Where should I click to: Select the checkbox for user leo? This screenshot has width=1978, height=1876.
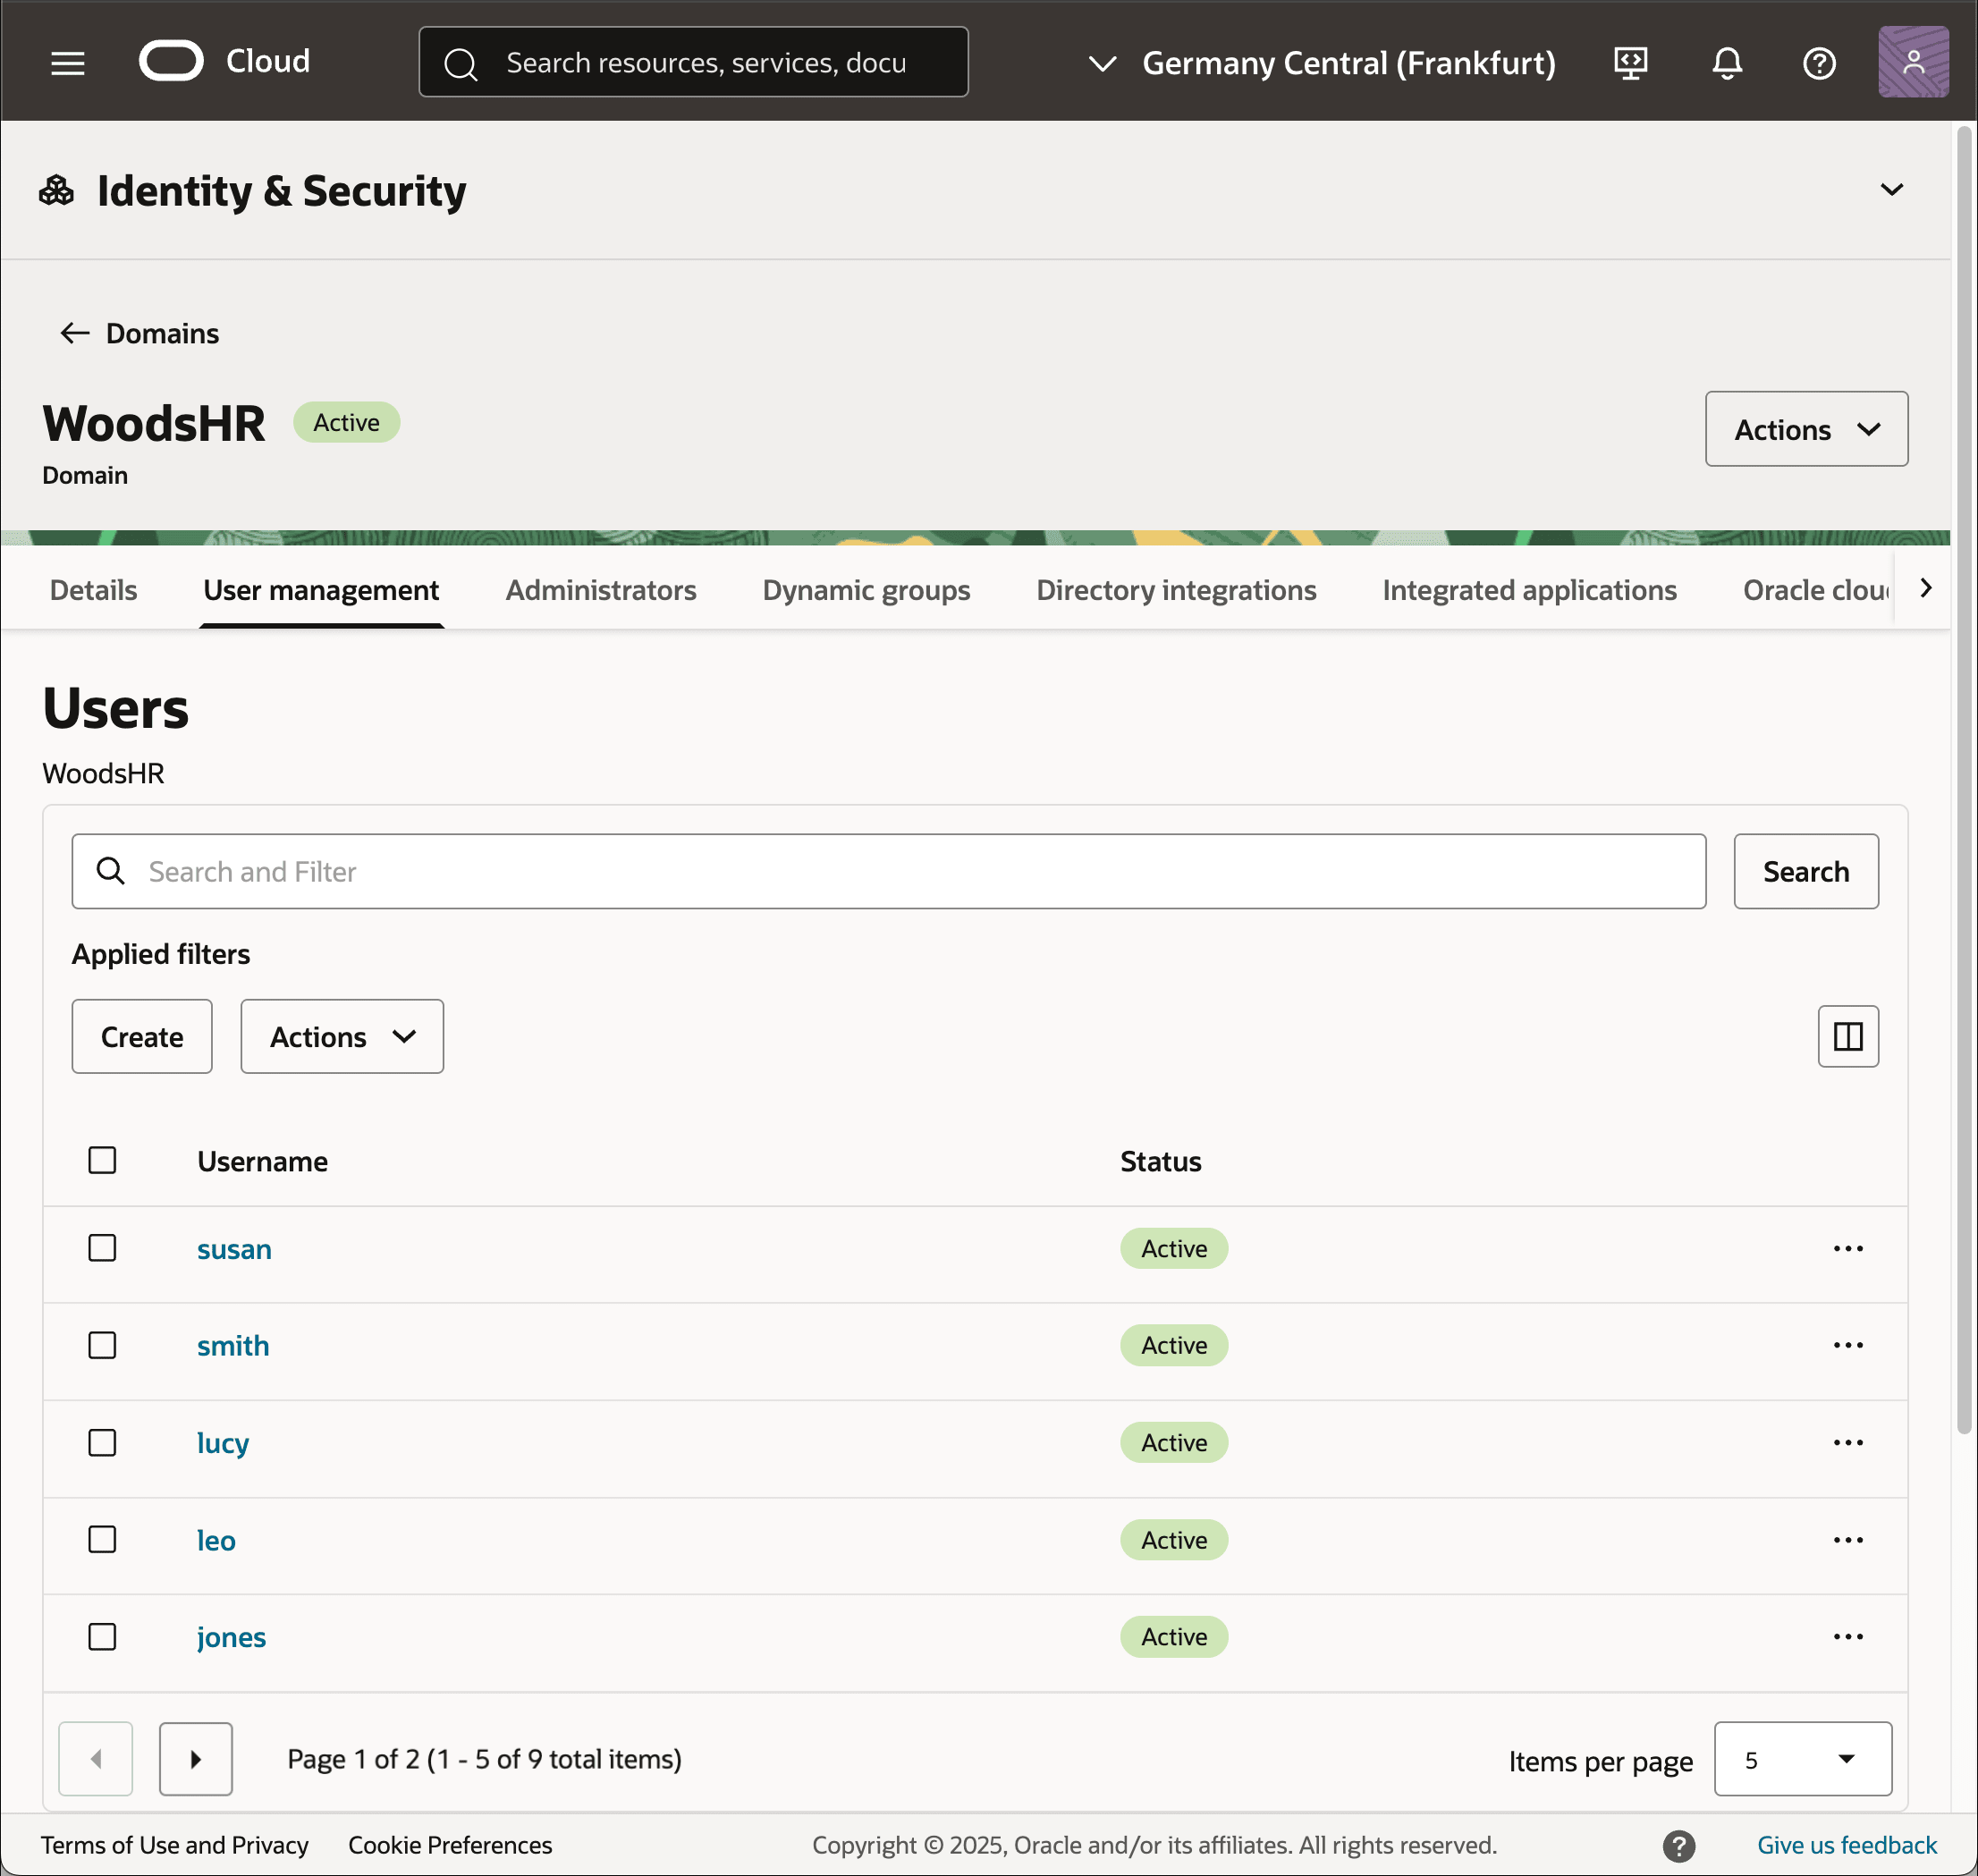click(x=102, y=1539)
